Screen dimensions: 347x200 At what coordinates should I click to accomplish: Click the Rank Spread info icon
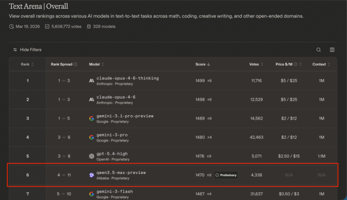pos(76,65)
